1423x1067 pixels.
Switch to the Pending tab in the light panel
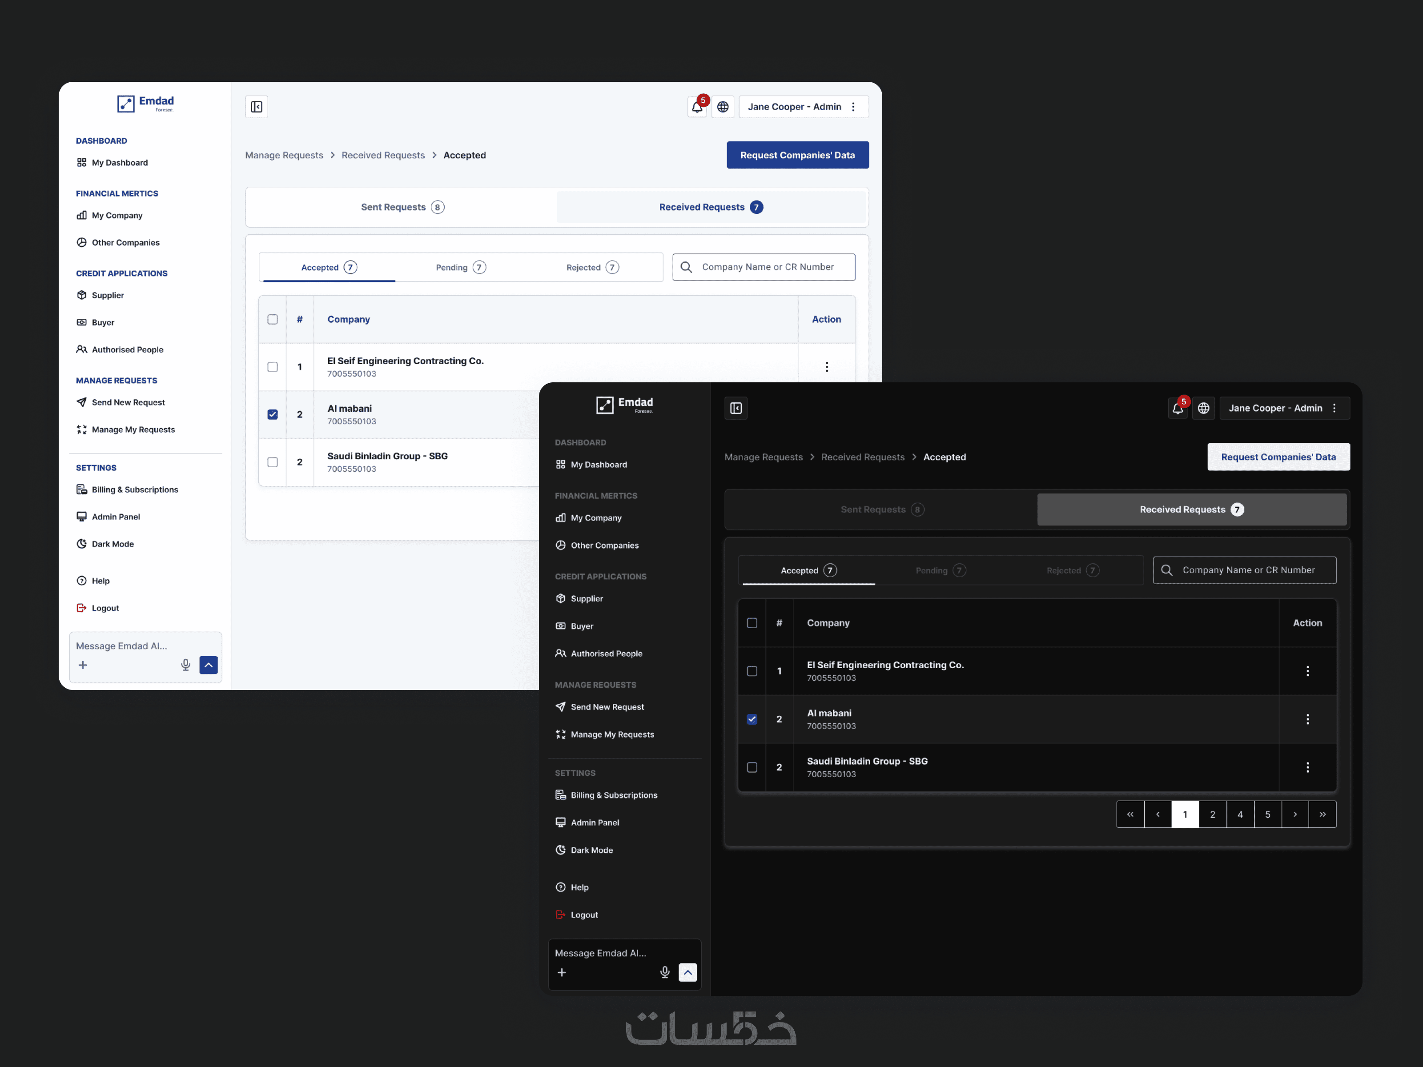point(461,268)
